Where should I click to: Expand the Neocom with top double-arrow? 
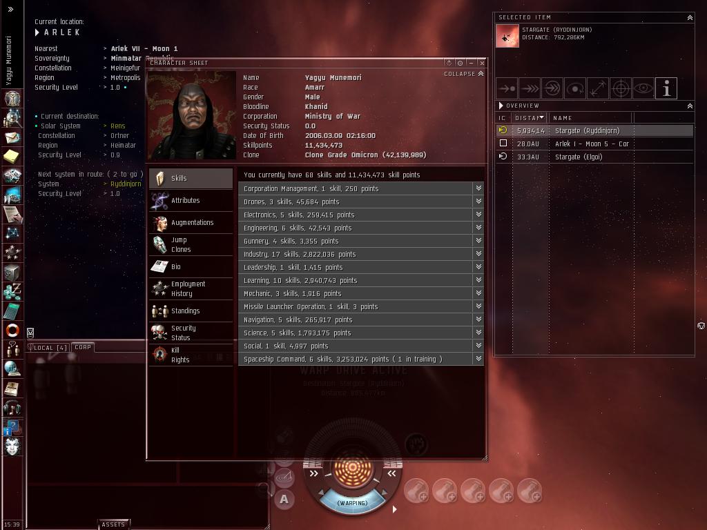(x=11, y=9)
